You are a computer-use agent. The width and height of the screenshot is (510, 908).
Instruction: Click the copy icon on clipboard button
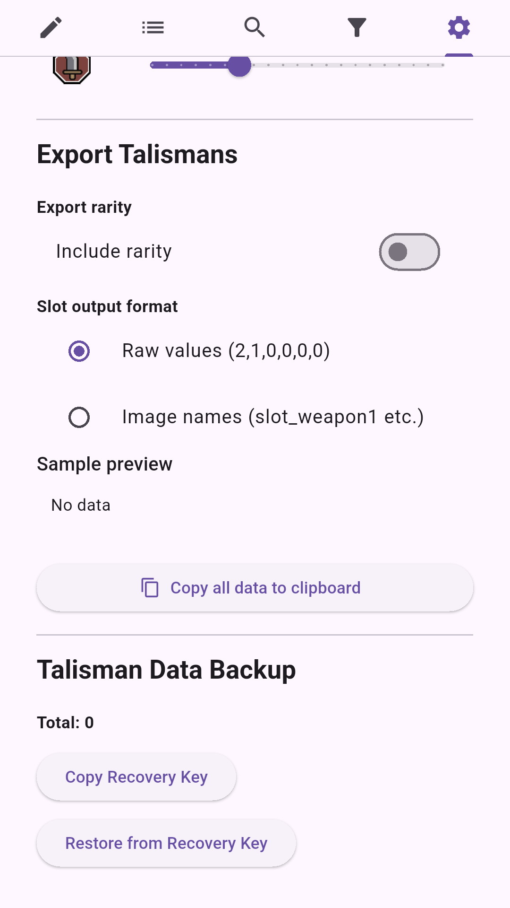point(150,588)
